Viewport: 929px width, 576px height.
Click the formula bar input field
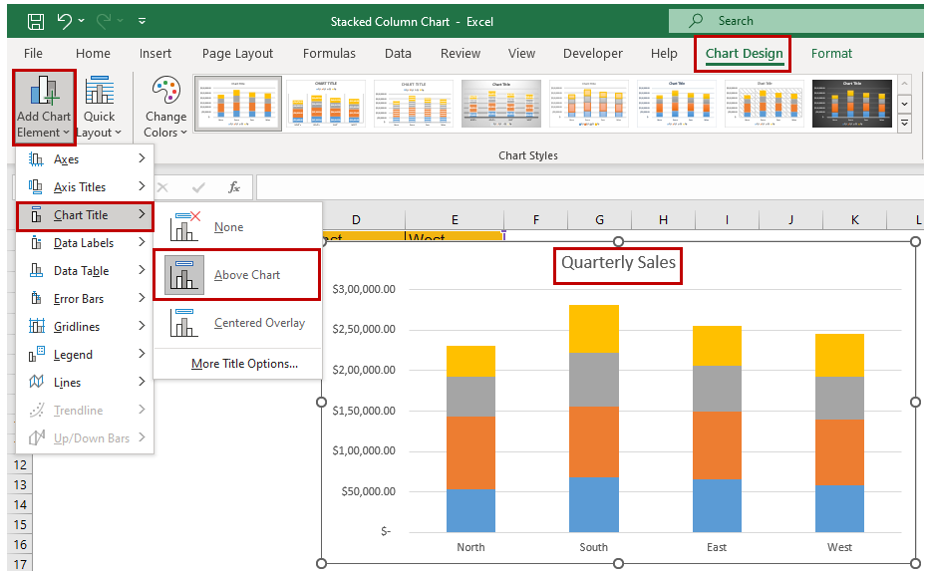click(x=589, y=187)
